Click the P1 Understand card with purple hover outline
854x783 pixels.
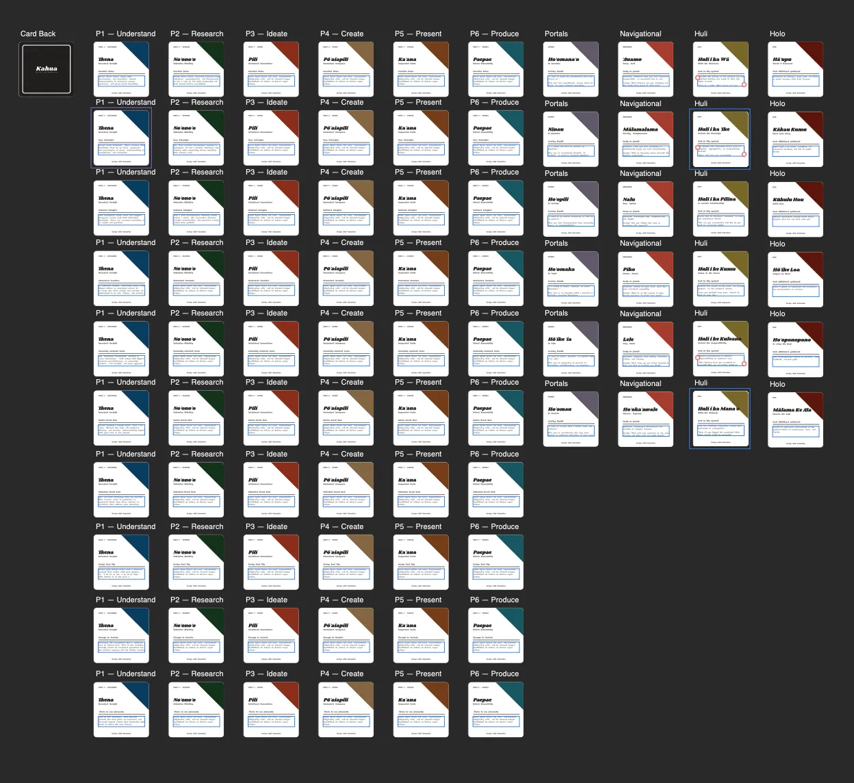click(121, 138)
